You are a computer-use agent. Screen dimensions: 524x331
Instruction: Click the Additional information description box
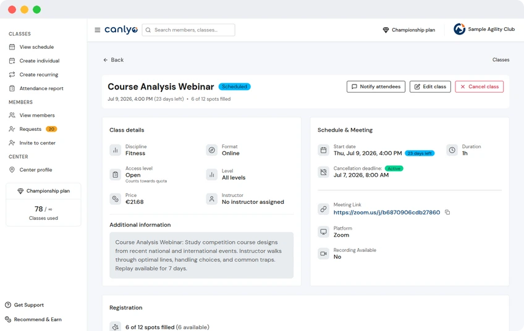201,255
